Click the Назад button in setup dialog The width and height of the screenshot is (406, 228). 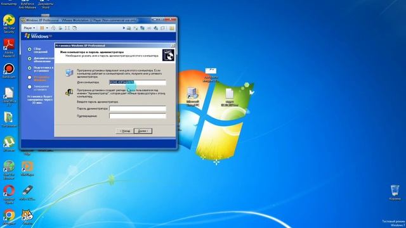click(x=124, y=131)
